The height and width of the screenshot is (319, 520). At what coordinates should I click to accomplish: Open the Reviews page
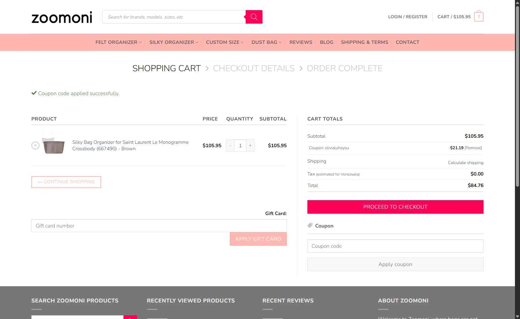[301, 42]
